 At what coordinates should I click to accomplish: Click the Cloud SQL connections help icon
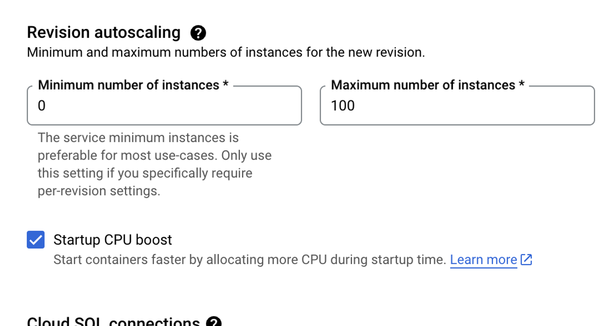(214, 322)
